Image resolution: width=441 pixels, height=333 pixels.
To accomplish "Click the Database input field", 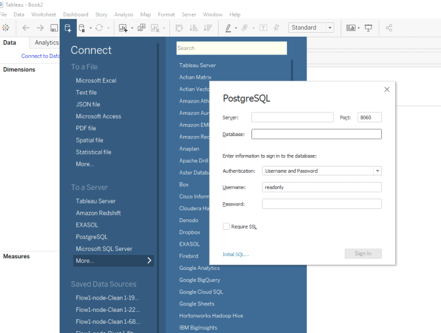I will point(316,134).
